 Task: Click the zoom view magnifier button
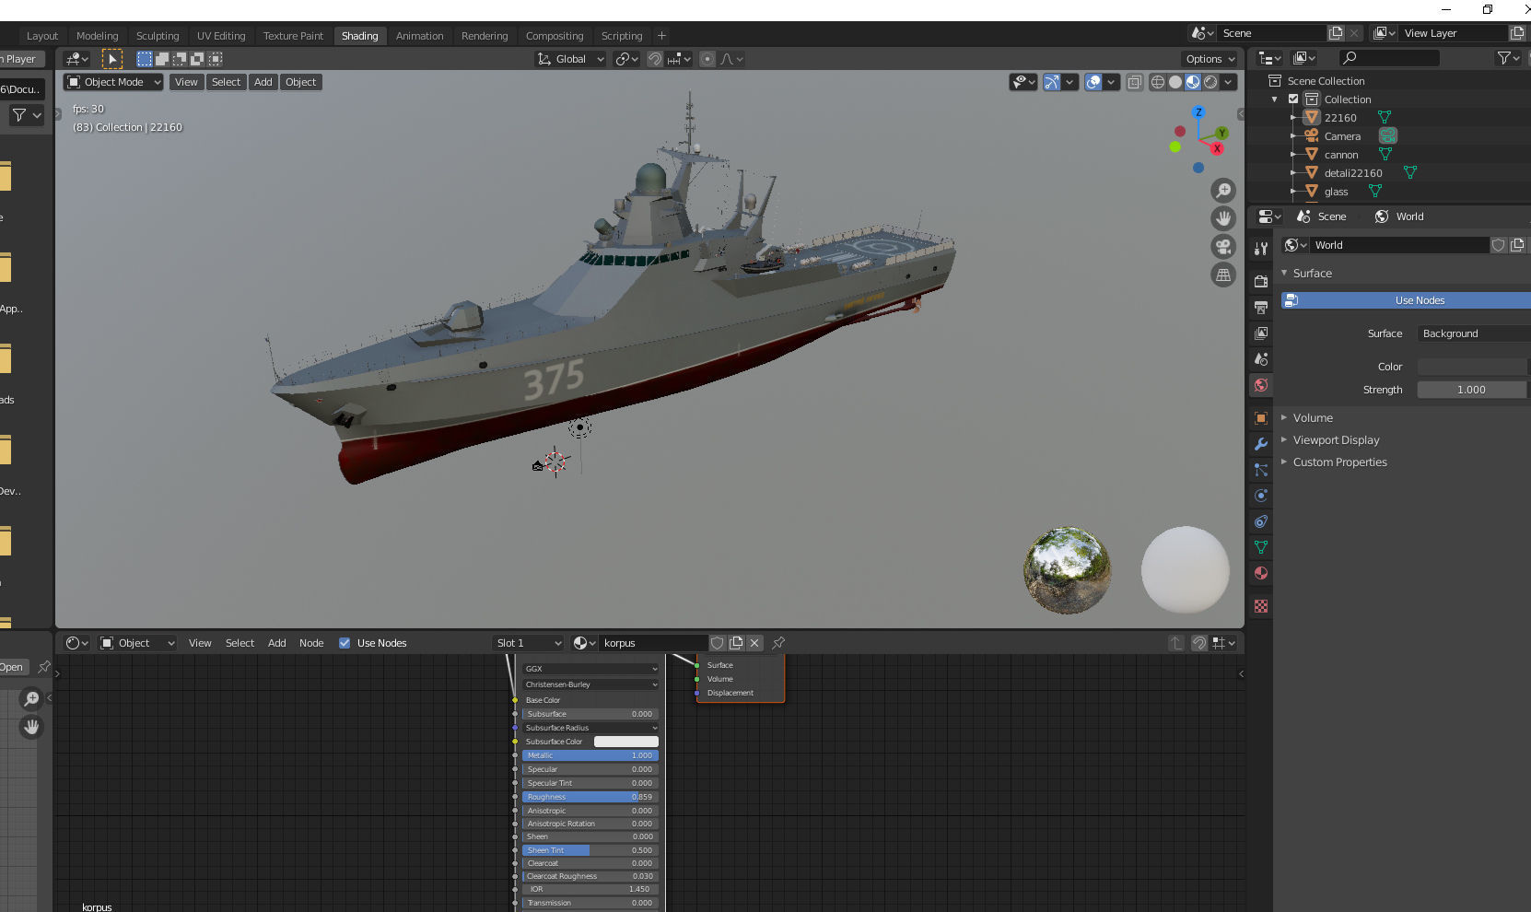1223,191
